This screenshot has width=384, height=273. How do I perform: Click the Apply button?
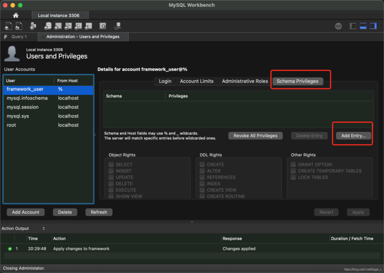[x=358, y=212]
